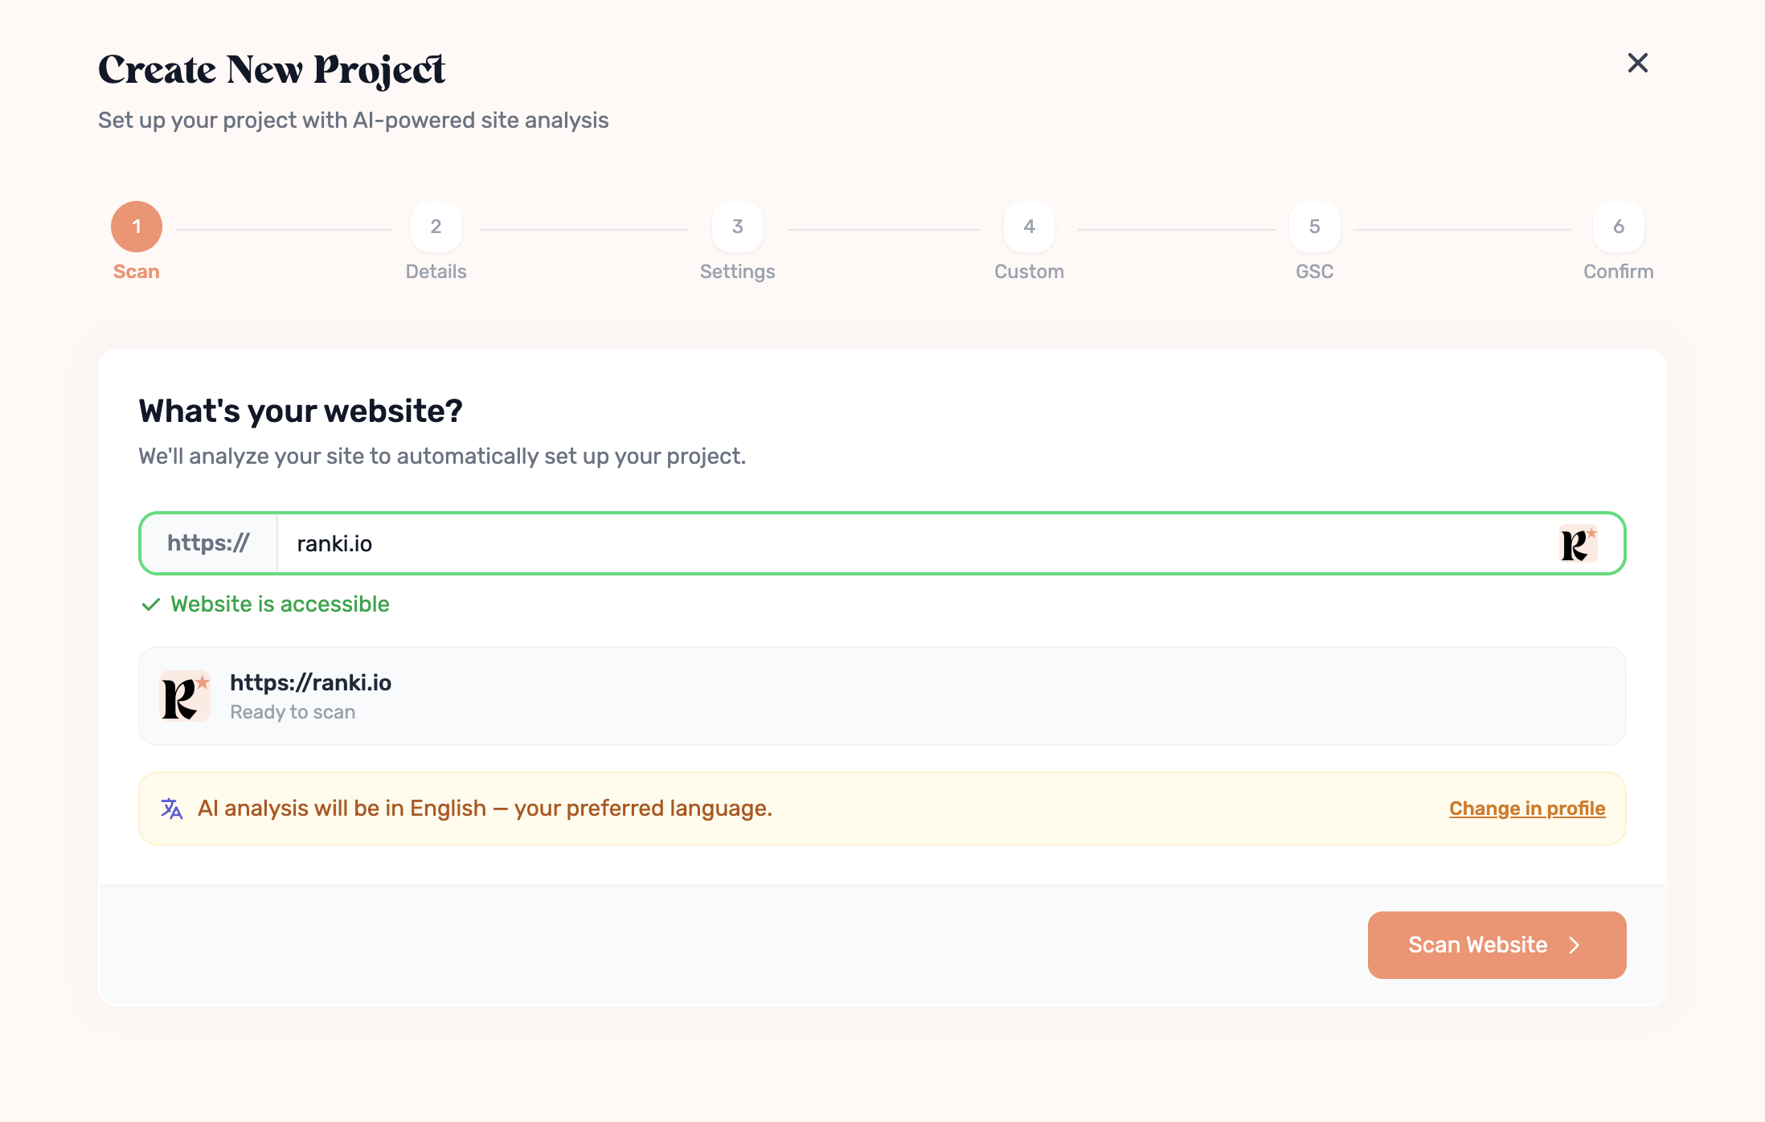Go to step 5 GSC
The width and height of the screenshot is (1765, 1122).
[x=1314, y=227]
